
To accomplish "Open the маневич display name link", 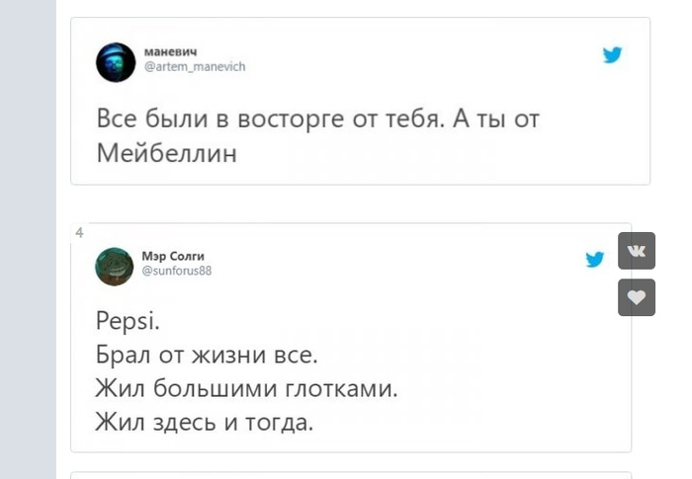I will click(x=171, y=51).
